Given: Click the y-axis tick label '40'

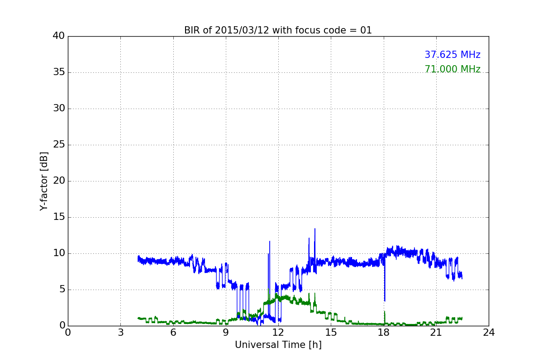Looking at the screenshot, I should [59, 36].
